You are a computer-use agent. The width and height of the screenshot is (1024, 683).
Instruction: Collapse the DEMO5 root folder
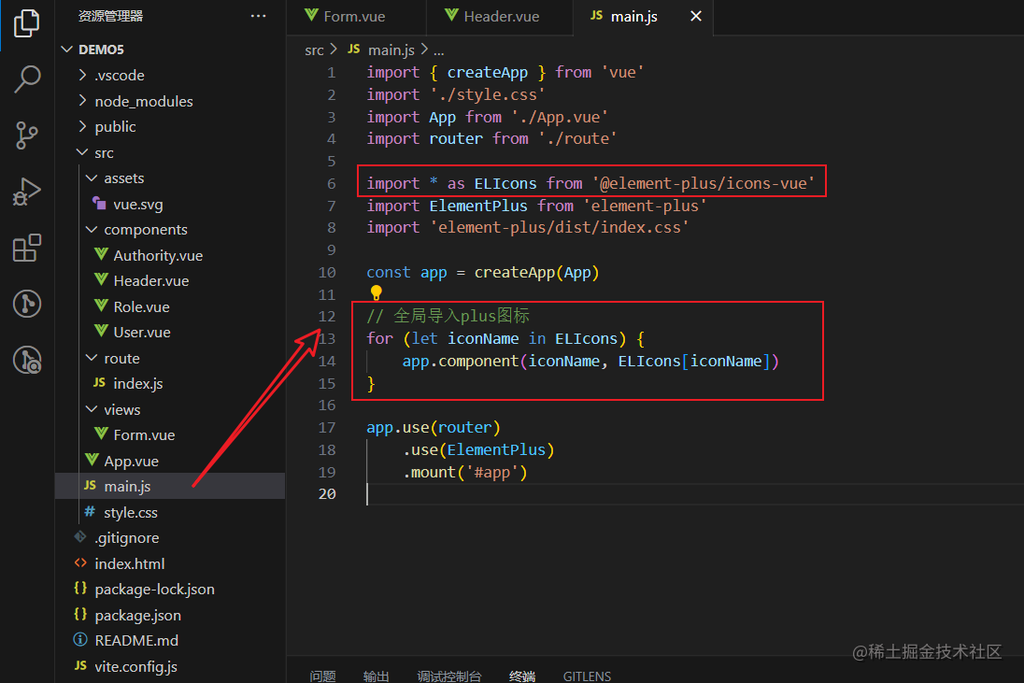(x=66, y=49)
